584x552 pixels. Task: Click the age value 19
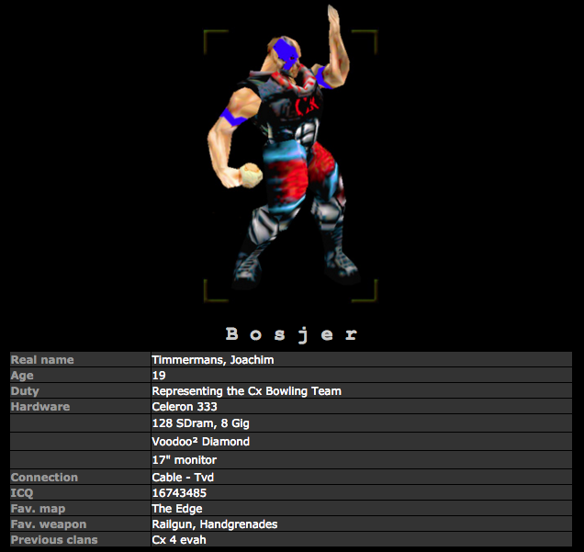coord(159,376)
